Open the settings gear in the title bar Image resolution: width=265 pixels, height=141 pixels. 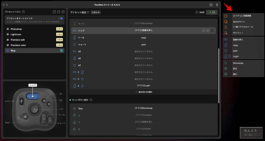[x=211, y=5]
